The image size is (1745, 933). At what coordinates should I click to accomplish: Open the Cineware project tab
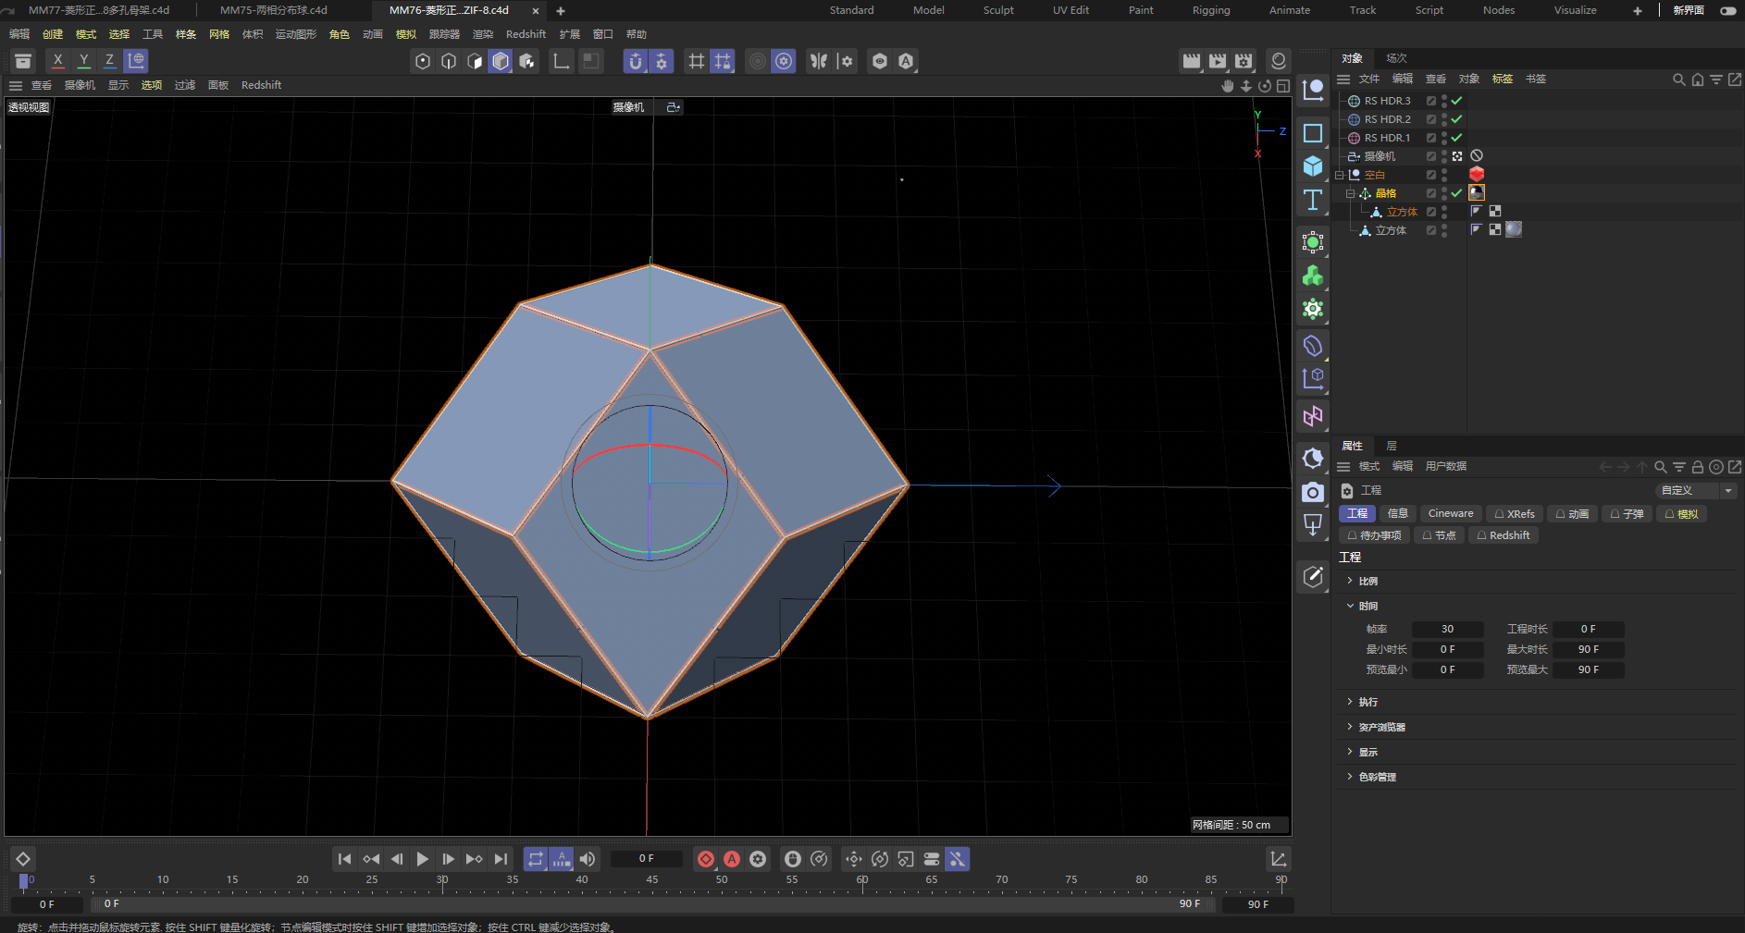point(1451,514)
